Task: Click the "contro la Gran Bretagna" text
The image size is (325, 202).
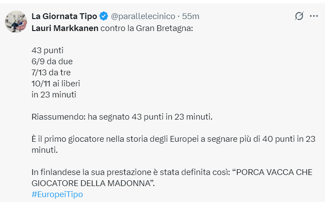Action: [x=147, y=27]
